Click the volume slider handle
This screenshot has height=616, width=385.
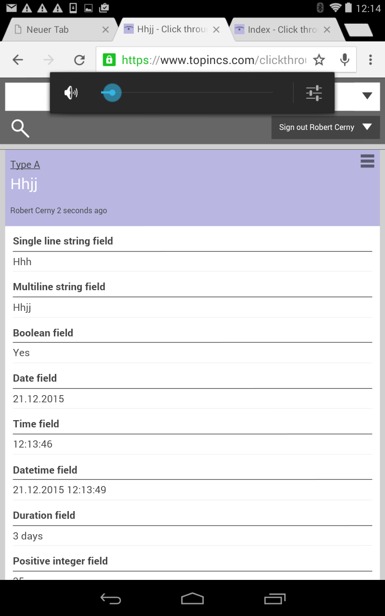112,93
